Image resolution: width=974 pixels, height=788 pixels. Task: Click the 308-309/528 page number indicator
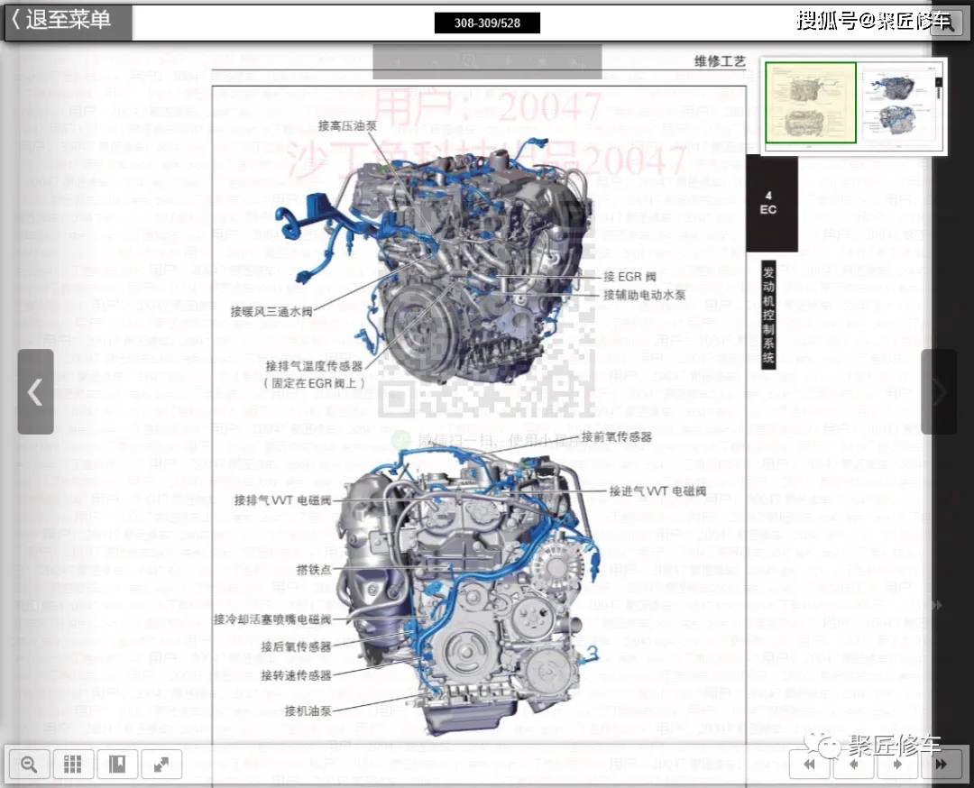[x=487, y=23]
